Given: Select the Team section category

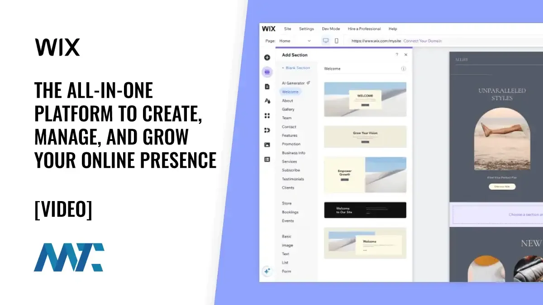Looking at the screenshot, I should click(287, 118).
